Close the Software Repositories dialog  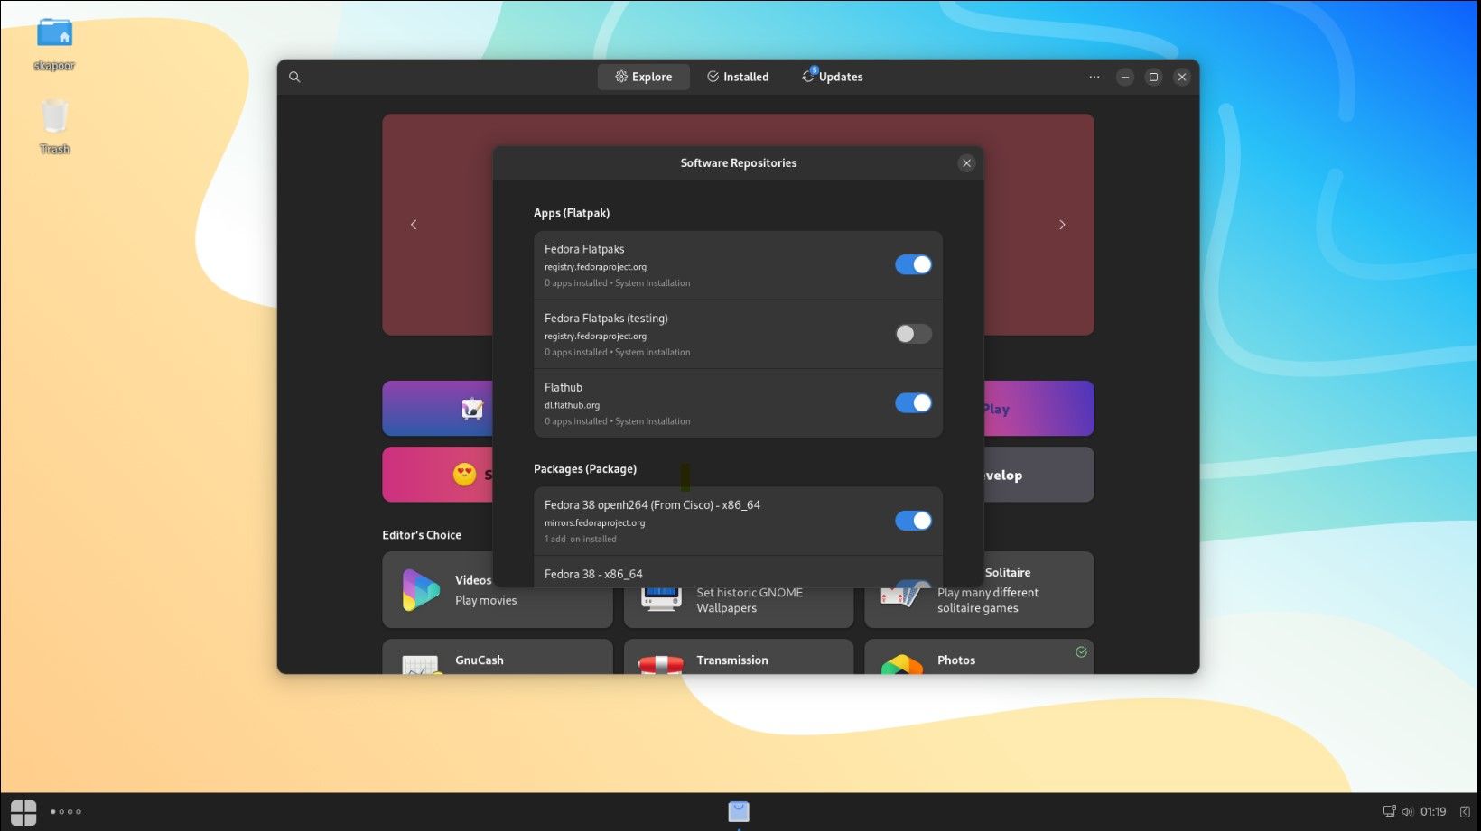[966, 163]
